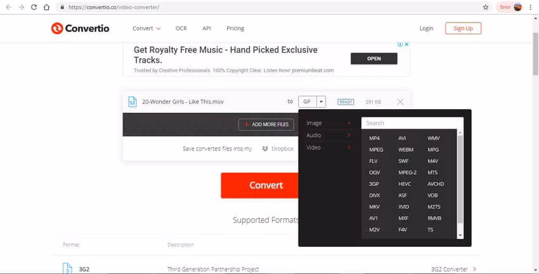Choose the XVID format

(x=403, y=207)
